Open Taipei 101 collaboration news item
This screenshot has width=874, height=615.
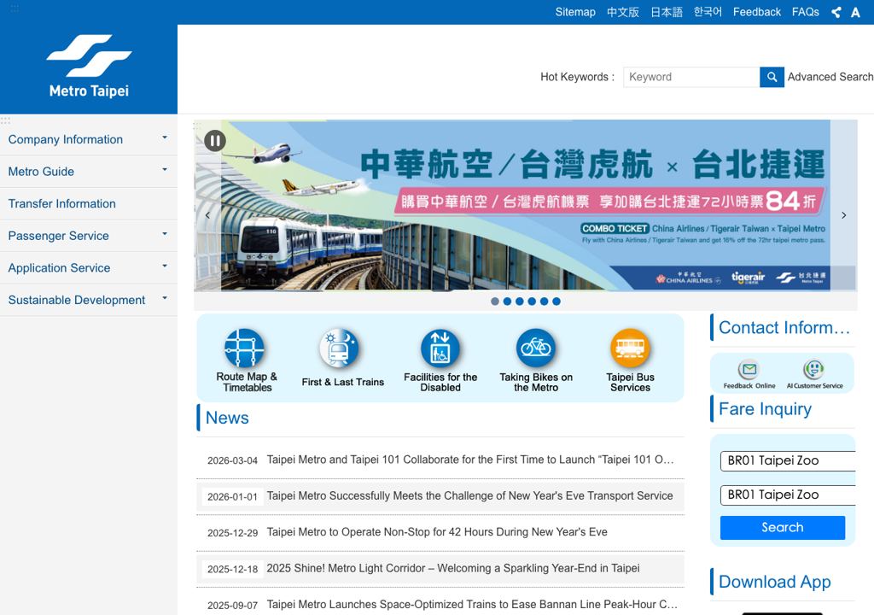point(470,460)
